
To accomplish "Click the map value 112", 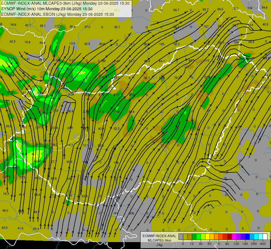I will click(x=207, y=61).
